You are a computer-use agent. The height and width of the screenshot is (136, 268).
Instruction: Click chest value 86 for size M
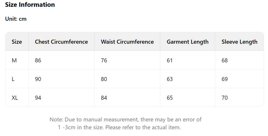pos(38,61)
